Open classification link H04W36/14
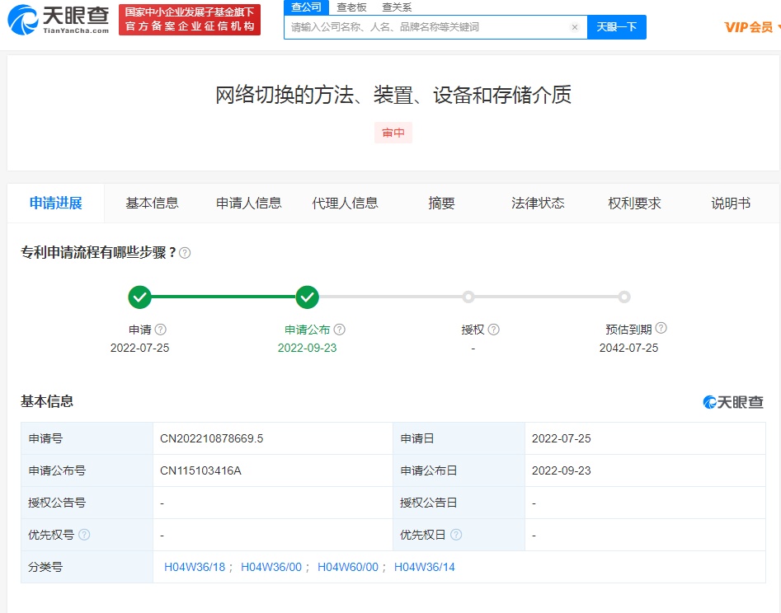This screenshot has width=781, height=613. coord(425,567)
